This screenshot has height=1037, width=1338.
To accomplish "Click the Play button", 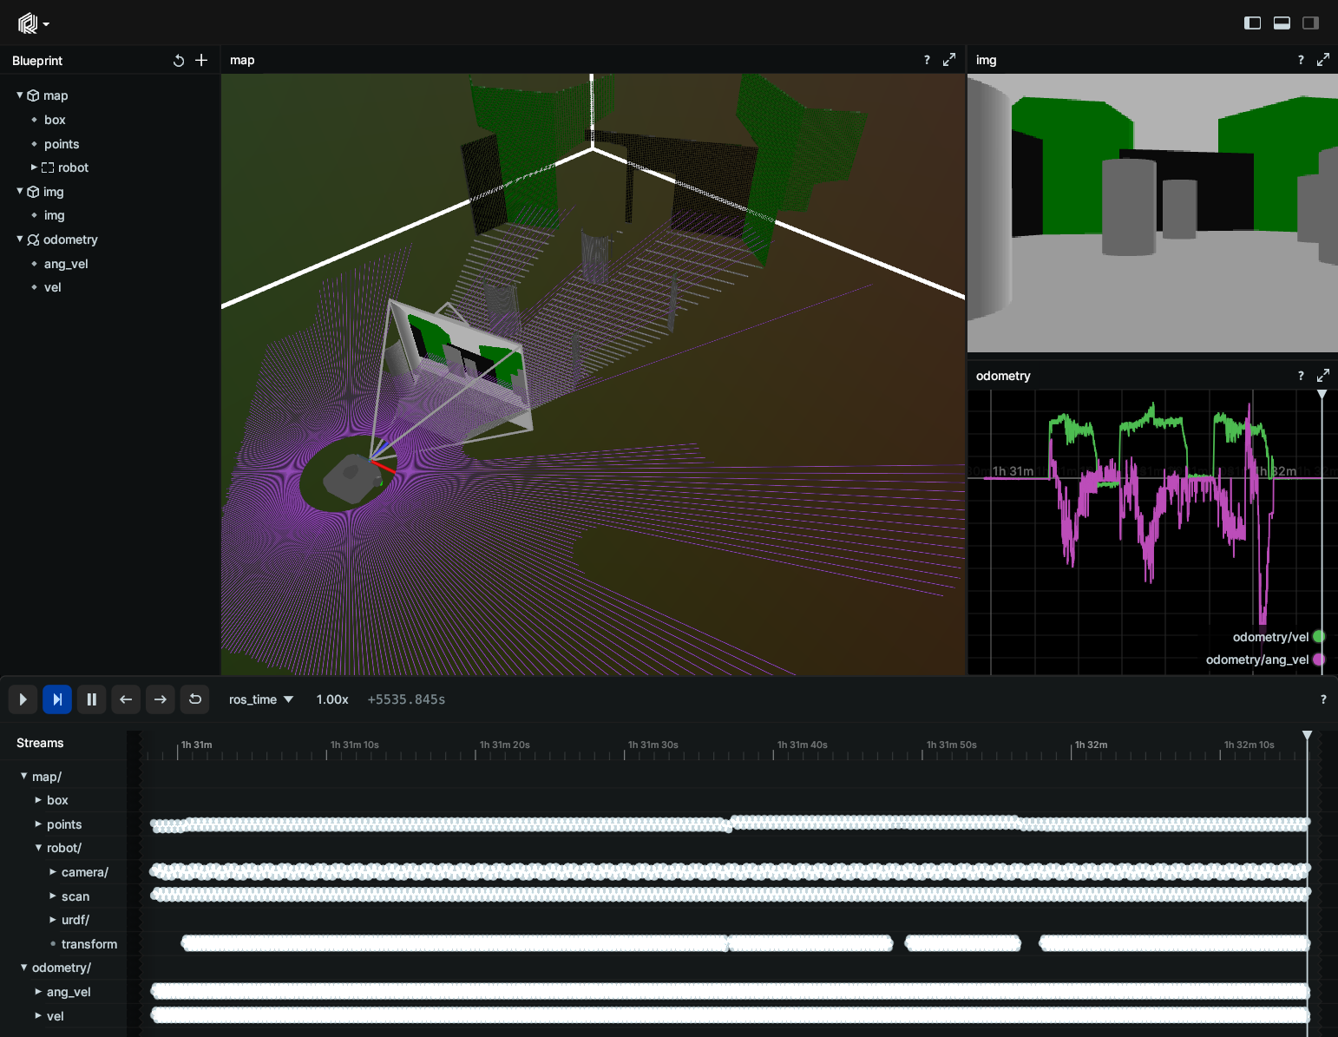I will 23,699.
